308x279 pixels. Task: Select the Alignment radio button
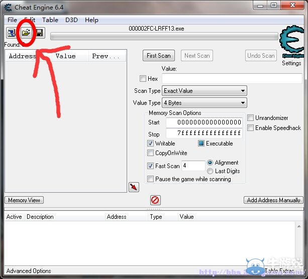(210, 163)
